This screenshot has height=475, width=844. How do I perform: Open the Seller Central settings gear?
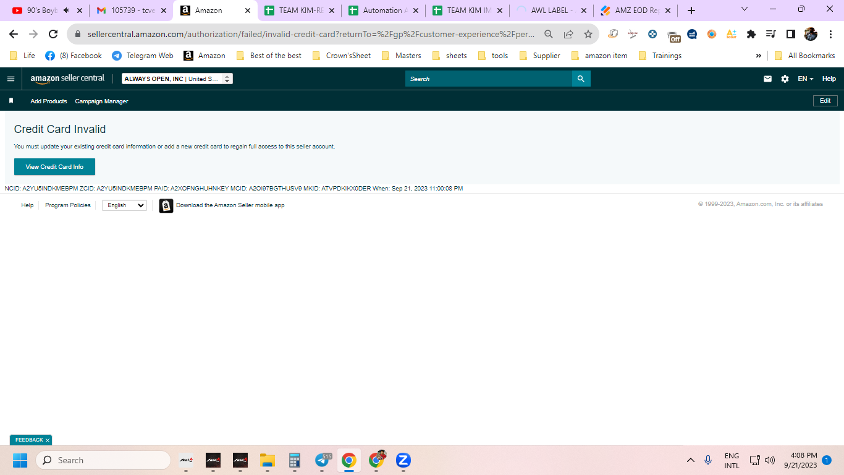coord(785,79)
